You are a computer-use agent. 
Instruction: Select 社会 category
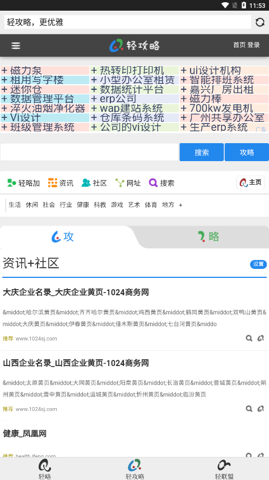(x=49, y=205)
